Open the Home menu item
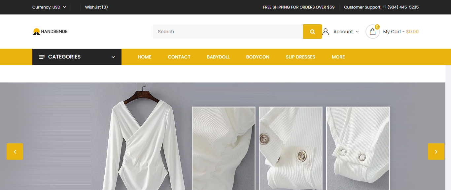 [x=144, y=57]
